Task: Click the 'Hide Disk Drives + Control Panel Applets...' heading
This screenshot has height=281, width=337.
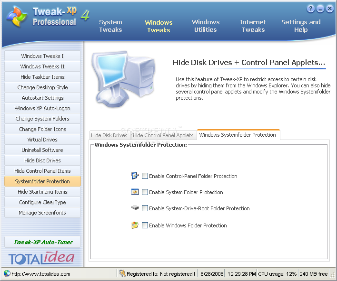Action: click(x=249, y=62)
